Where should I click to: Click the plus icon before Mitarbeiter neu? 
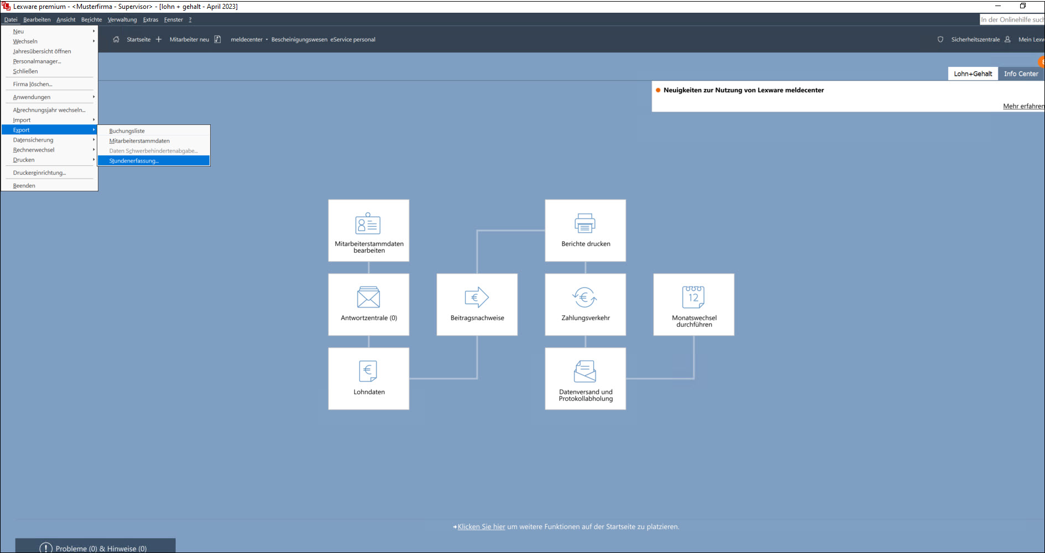[159, 39]
